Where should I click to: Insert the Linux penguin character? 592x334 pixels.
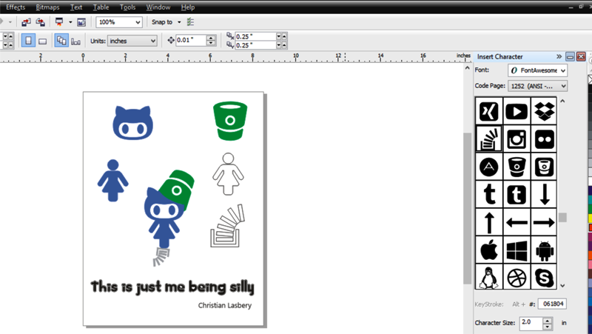pyautogui.click(x=489, y=276)
